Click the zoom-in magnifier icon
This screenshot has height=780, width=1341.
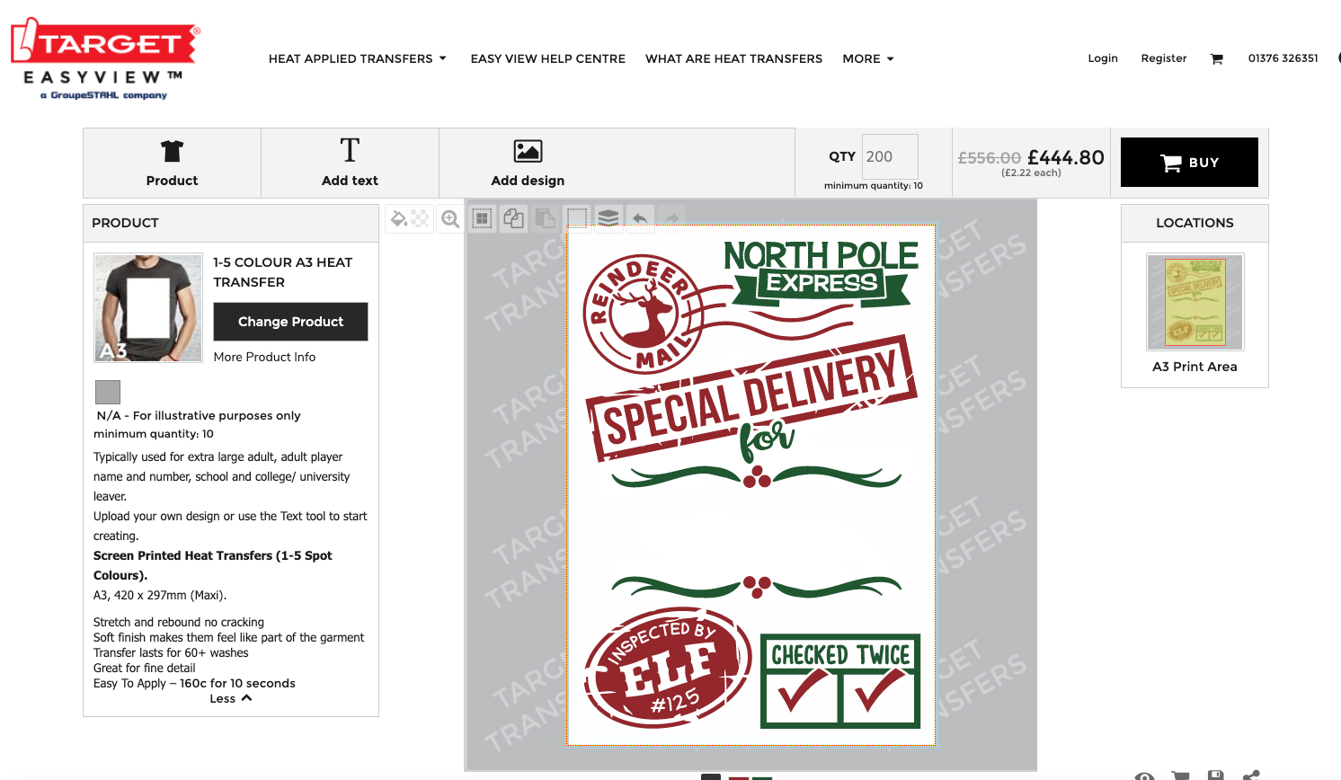pyautogui.click(x=450, y=218)
